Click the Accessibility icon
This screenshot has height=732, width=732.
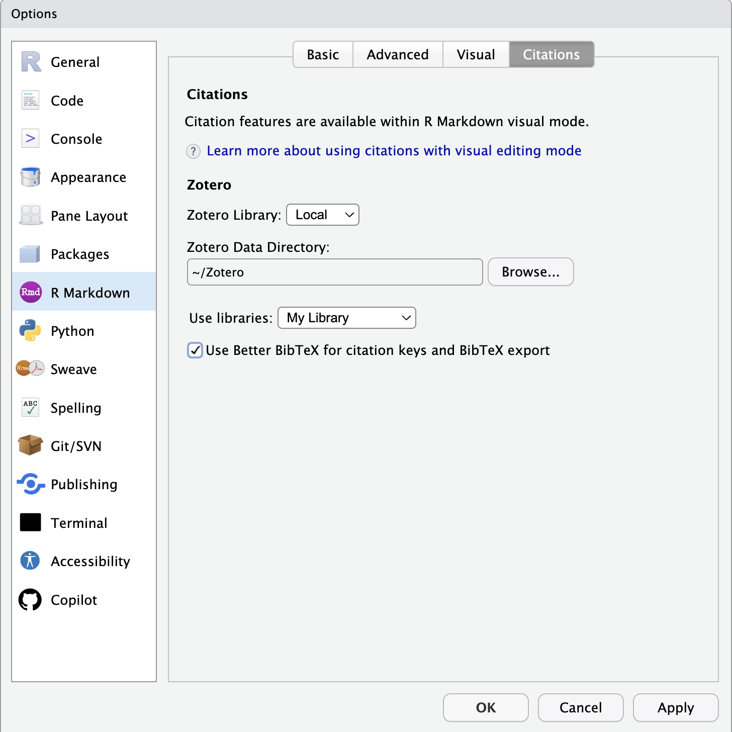(x=30, y=561)
